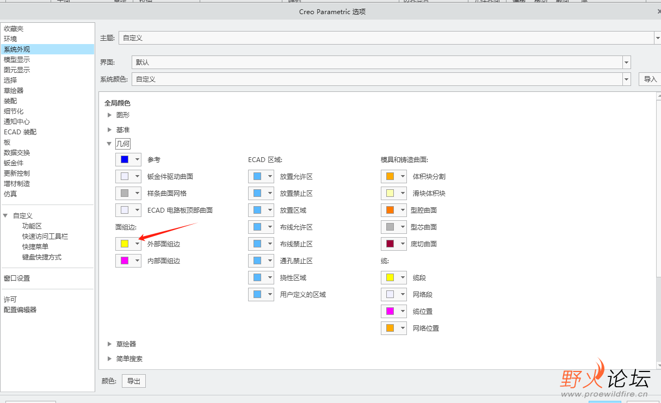661x403 pixels.
Task: Open the 通孔禁止区 color swatch
Action: coord(261,261)
